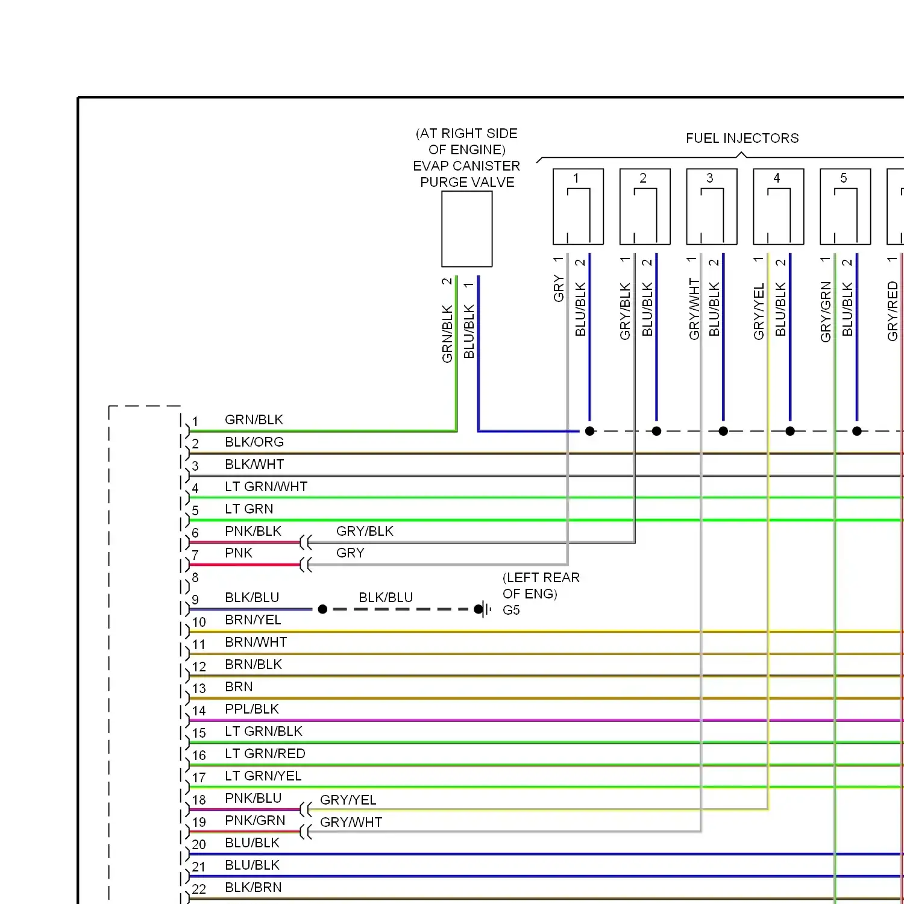Image resolution: width=904 pixels, height=904 pixels.
Task: Click the (AT RIGHT SIDE OF ENGINE) note
Action: [466, 142]
